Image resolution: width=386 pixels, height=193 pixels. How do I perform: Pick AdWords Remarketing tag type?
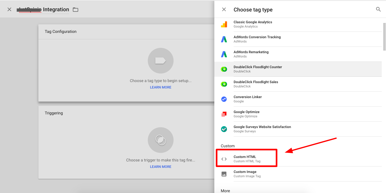click(298, 54)
